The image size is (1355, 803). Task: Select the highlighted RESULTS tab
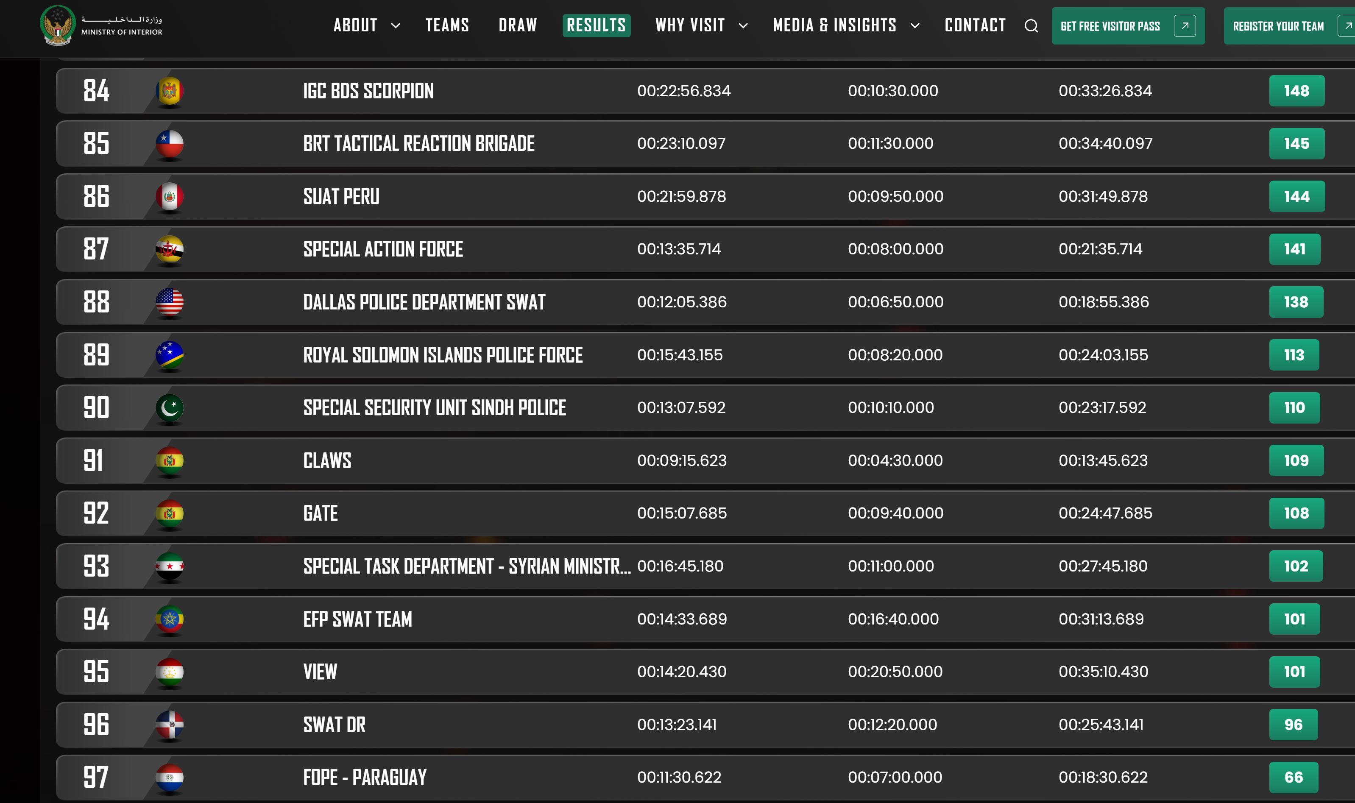[x=596, y=25]
